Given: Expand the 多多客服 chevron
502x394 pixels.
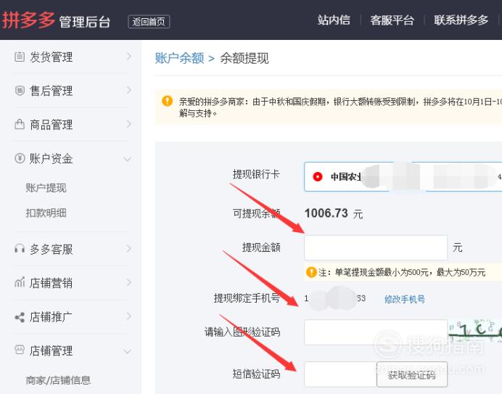Looking at the screenshot, I should (x=128, y=249).
